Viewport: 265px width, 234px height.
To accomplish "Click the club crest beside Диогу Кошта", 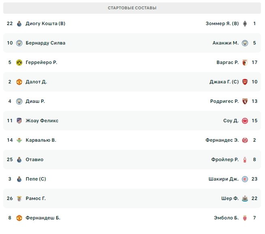I will [19, 23].
